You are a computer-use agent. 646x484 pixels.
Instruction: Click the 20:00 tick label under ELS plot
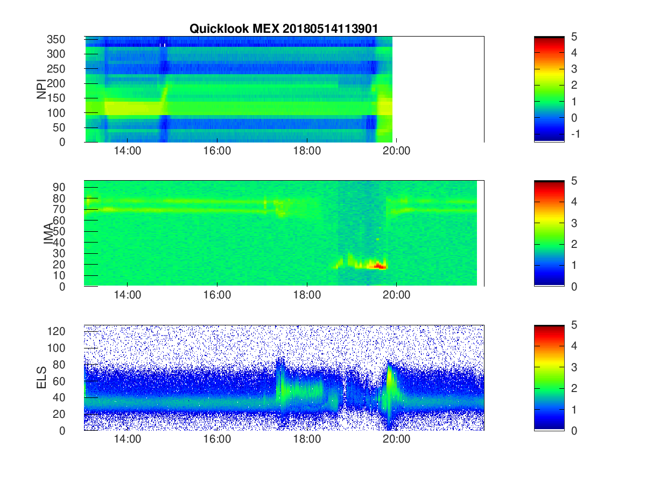(397, 439)
